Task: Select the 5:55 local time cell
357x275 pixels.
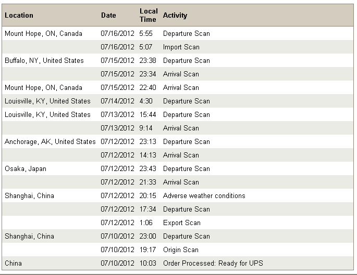Action: pyautogui.click(x=146, y=34)
